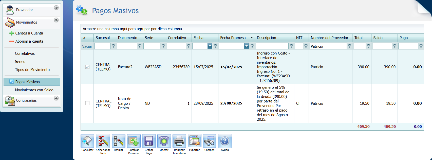
Task: Open the Cambiar Promesa tool
Action: coord(134,141)
